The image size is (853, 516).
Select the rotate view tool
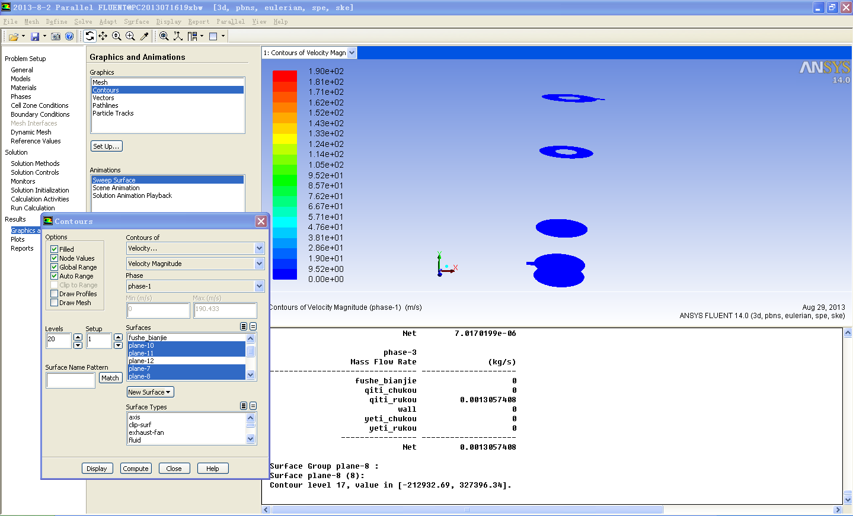[x=90, y=36]
